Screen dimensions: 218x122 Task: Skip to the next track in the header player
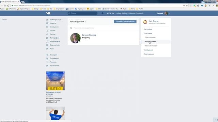(x=113, y=13)
